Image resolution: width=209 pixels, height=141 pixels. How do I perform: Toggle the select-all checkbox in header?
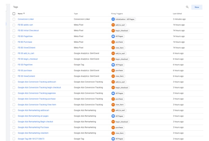pos(14,14)
